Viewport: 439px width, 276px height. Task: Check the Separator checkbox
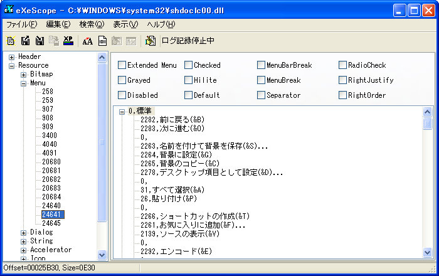coord(261,95)
